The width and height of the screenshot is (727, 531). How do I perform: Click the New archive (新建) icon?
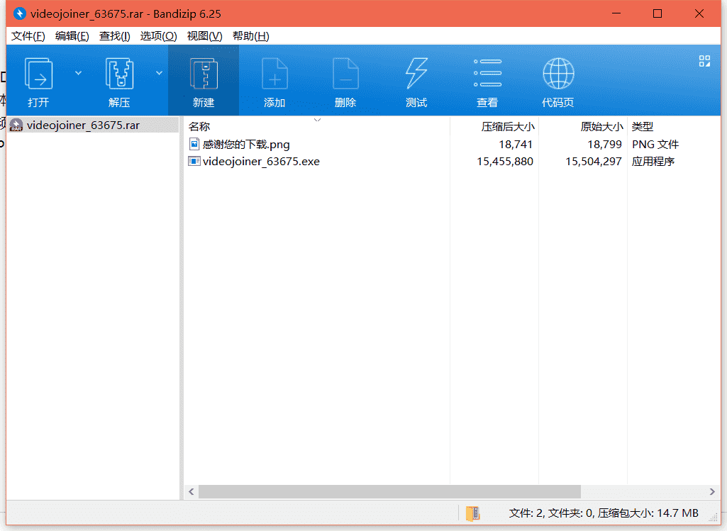point(204,73)
